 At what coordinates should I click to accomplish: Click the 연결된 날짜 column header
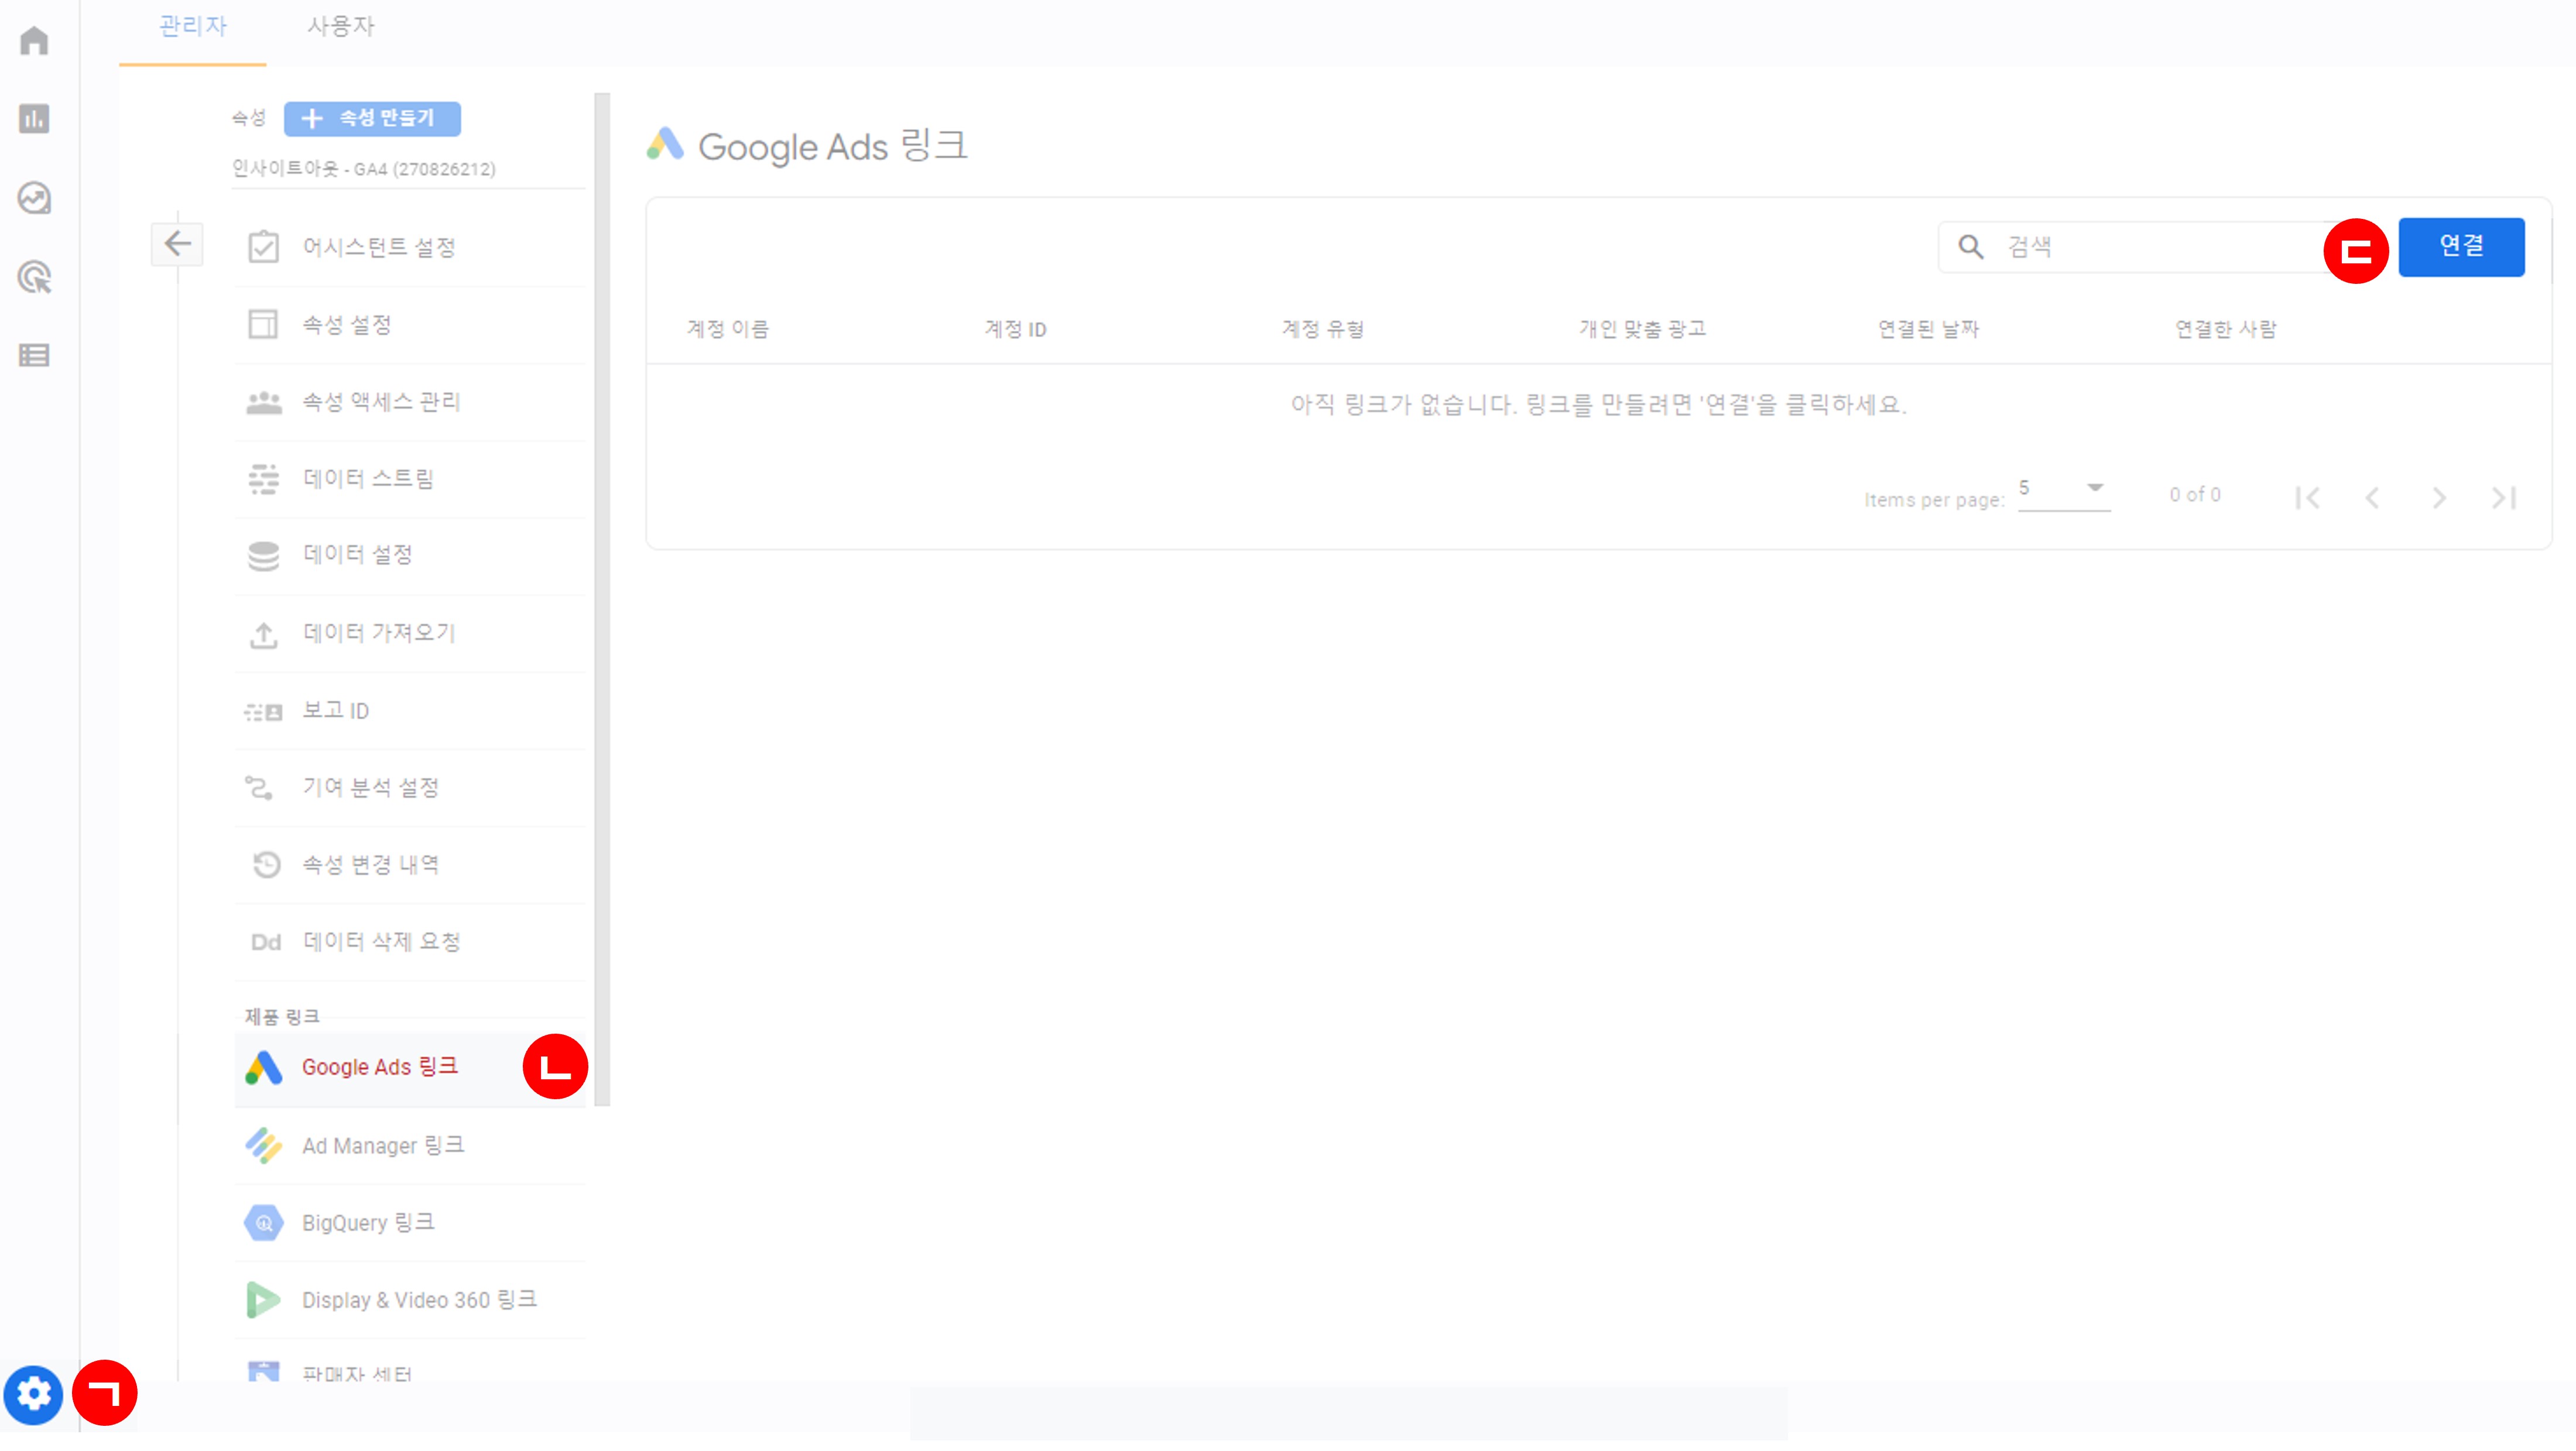pos(1929,329)
